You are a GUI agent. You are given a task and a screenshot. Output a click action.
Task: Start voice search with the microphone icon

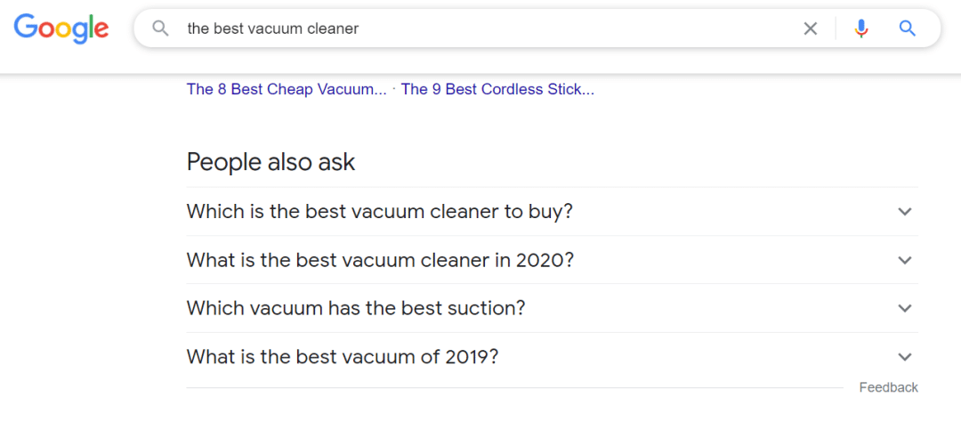pyautogui.click(x=860, y=28)
